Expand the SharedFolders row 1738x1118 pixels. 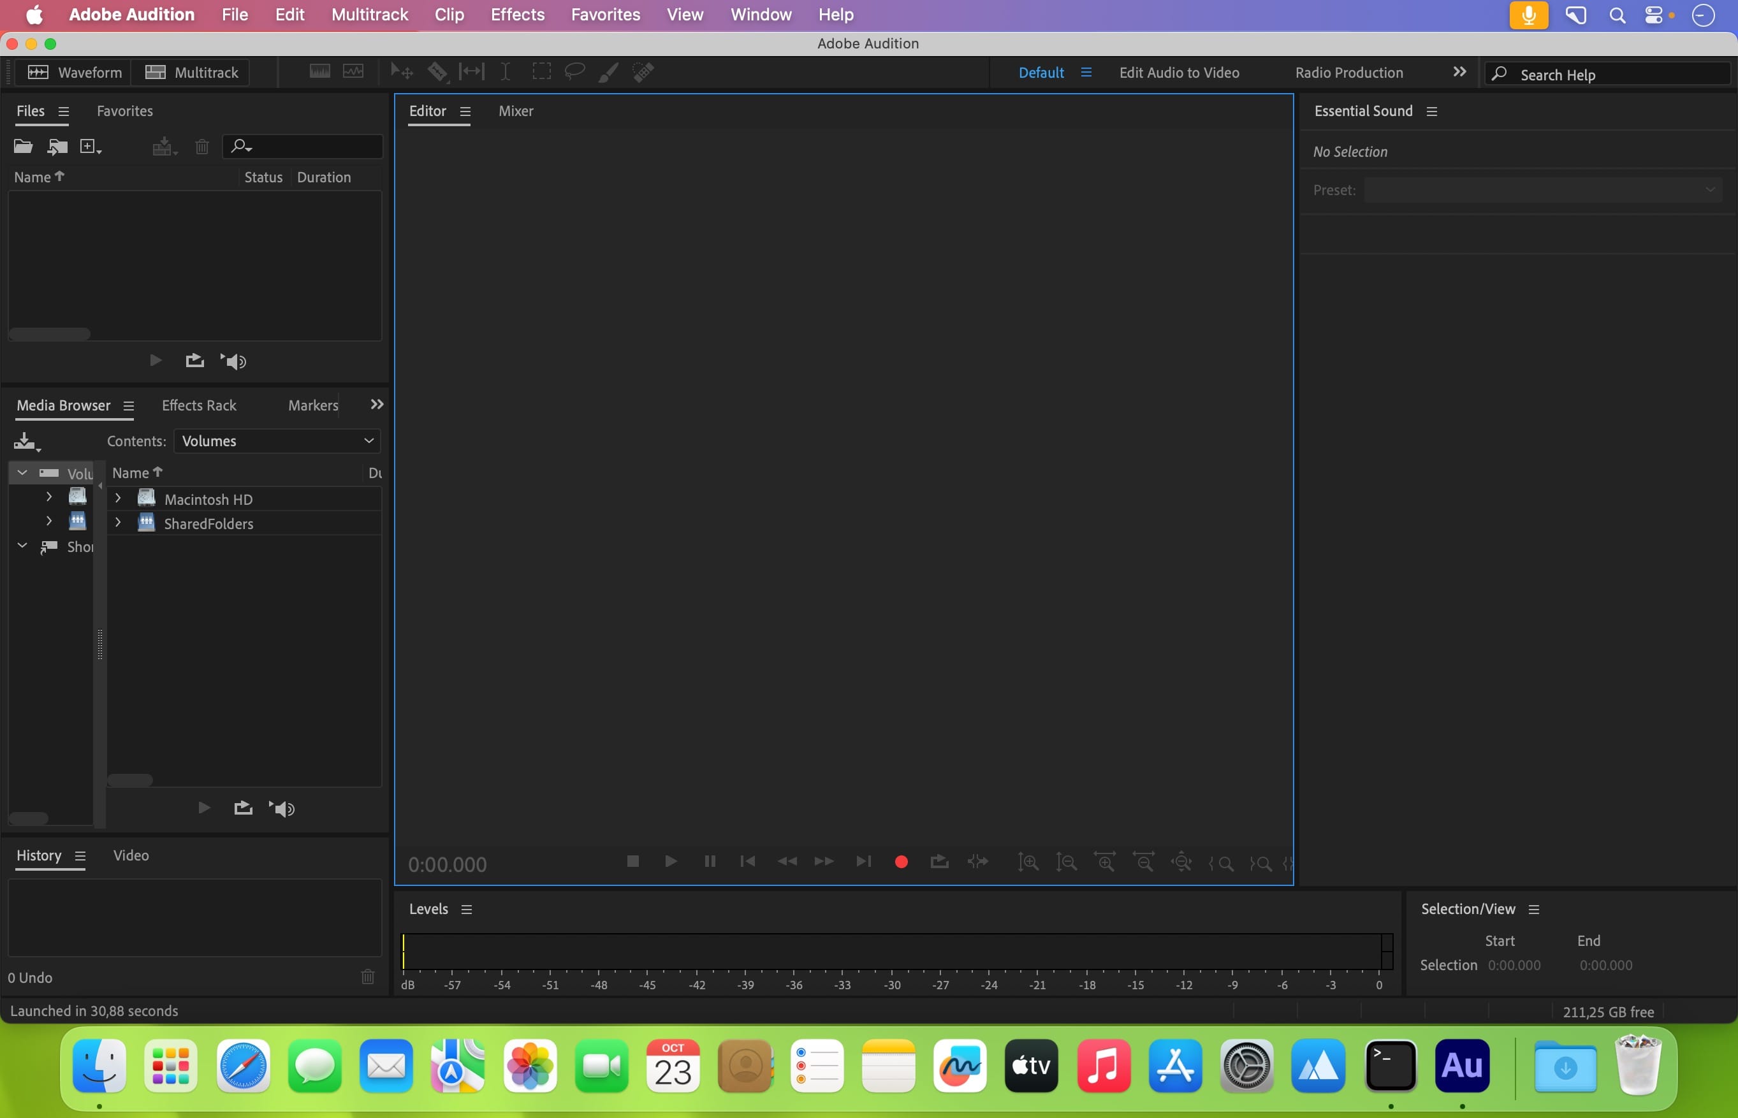pyautogui.click(x=117, y=523)
